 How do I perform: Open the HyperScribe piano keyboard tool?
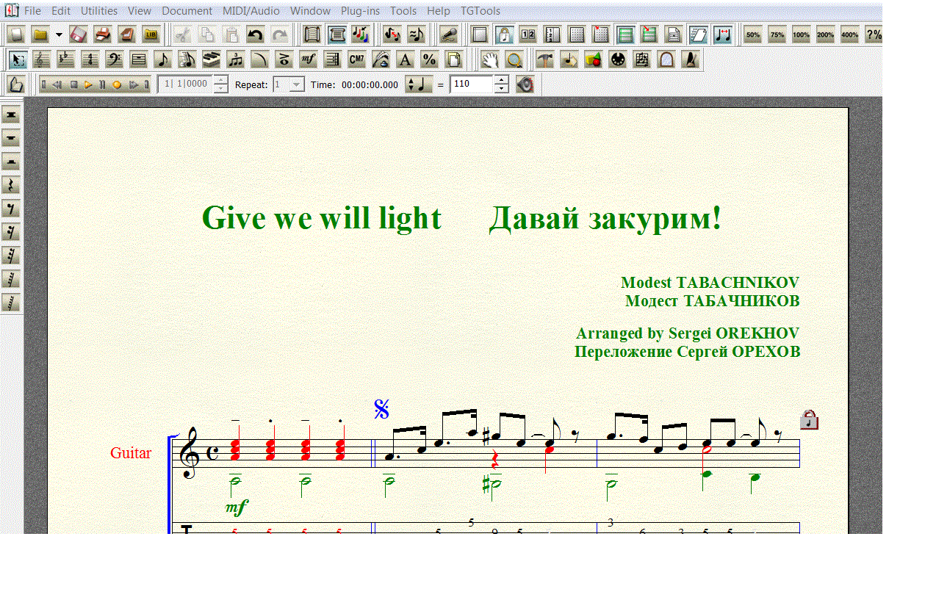211,59
